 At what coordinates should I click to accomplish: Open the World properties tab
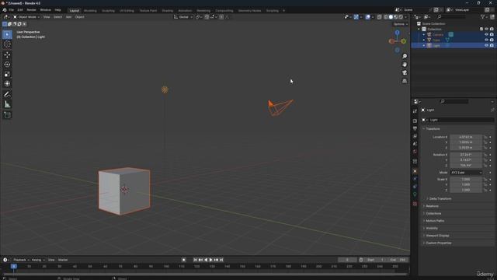point(415,152)
